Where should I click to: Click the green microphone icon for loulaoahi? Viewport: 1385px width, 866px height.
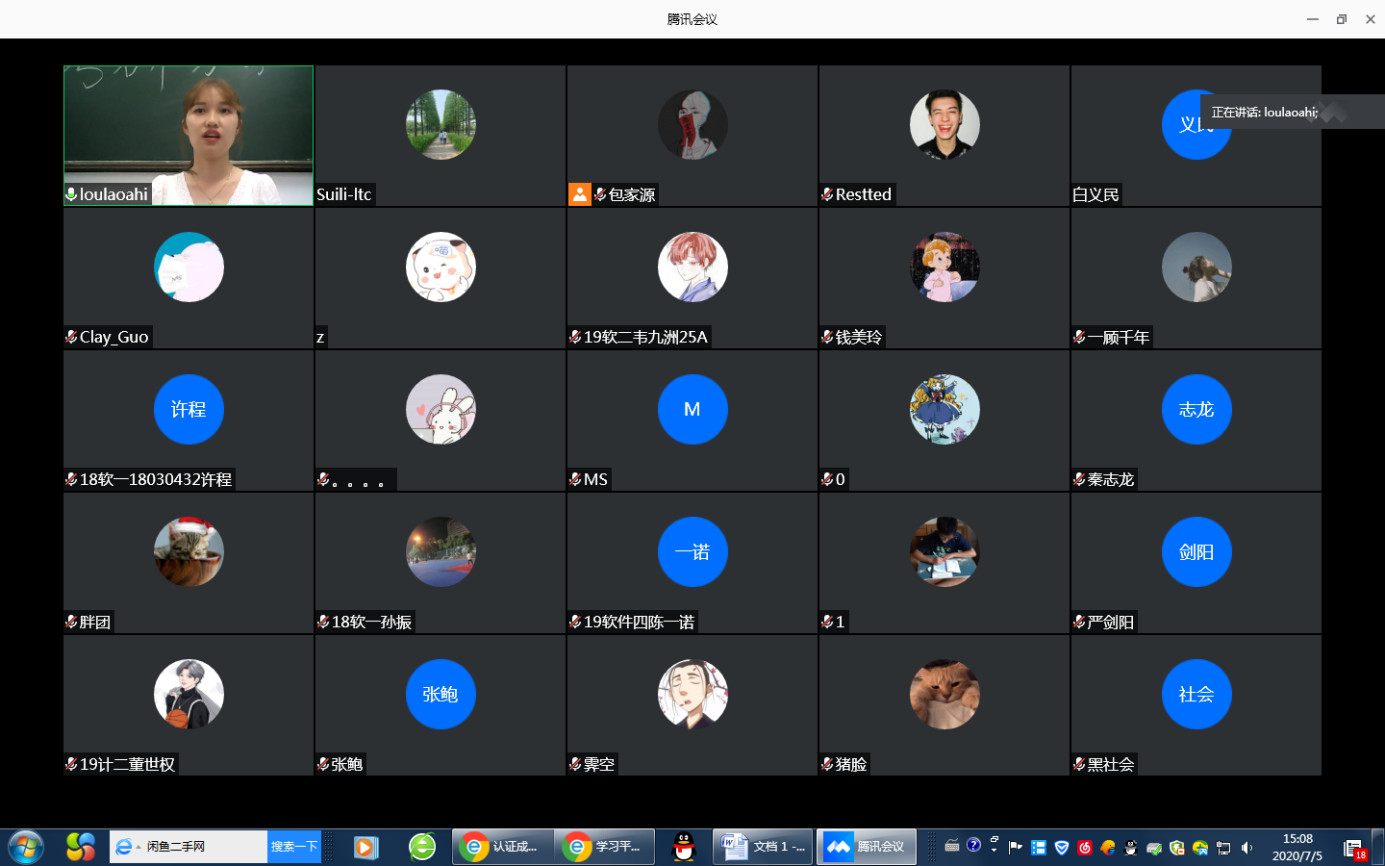[x=71, y=194]
